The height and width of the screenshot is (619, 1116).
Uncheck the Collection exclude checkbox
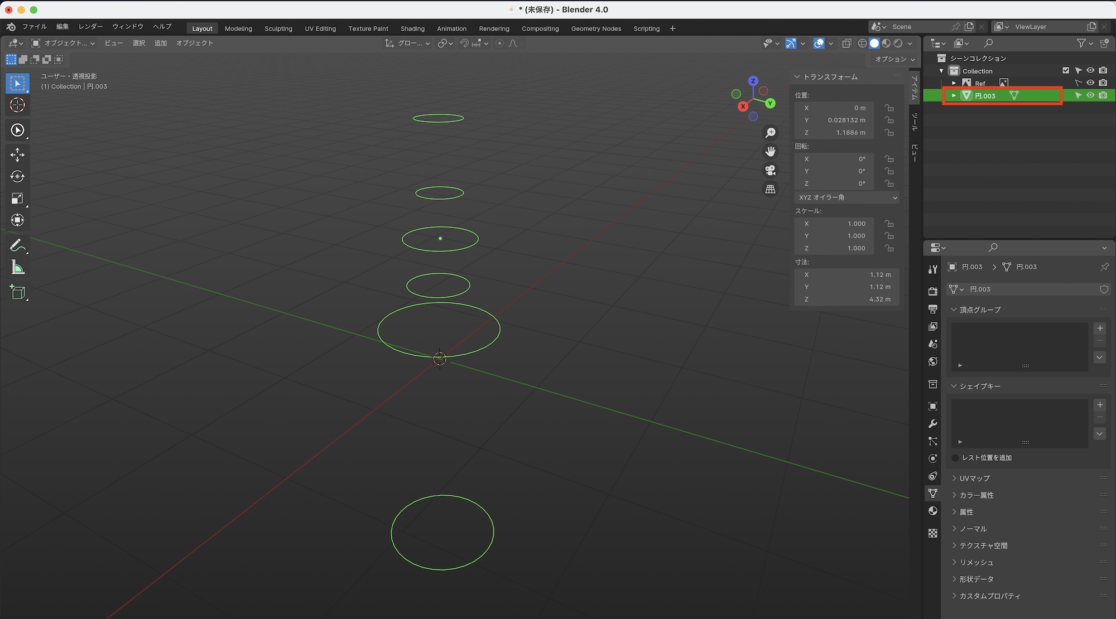(1066, 70)
